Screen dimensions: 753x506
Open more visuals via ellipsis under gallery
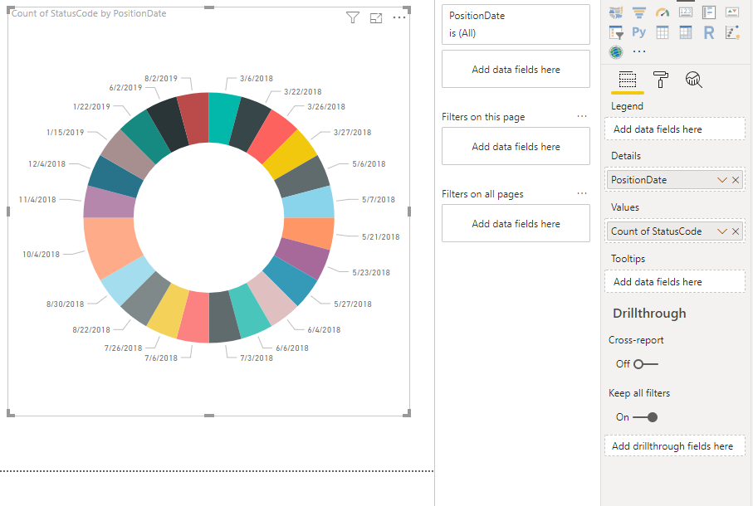click(639, 51)
